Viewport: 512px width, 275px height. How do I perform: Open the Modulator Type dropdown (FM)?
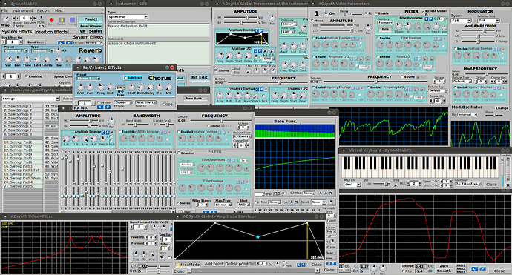point(461,21)
